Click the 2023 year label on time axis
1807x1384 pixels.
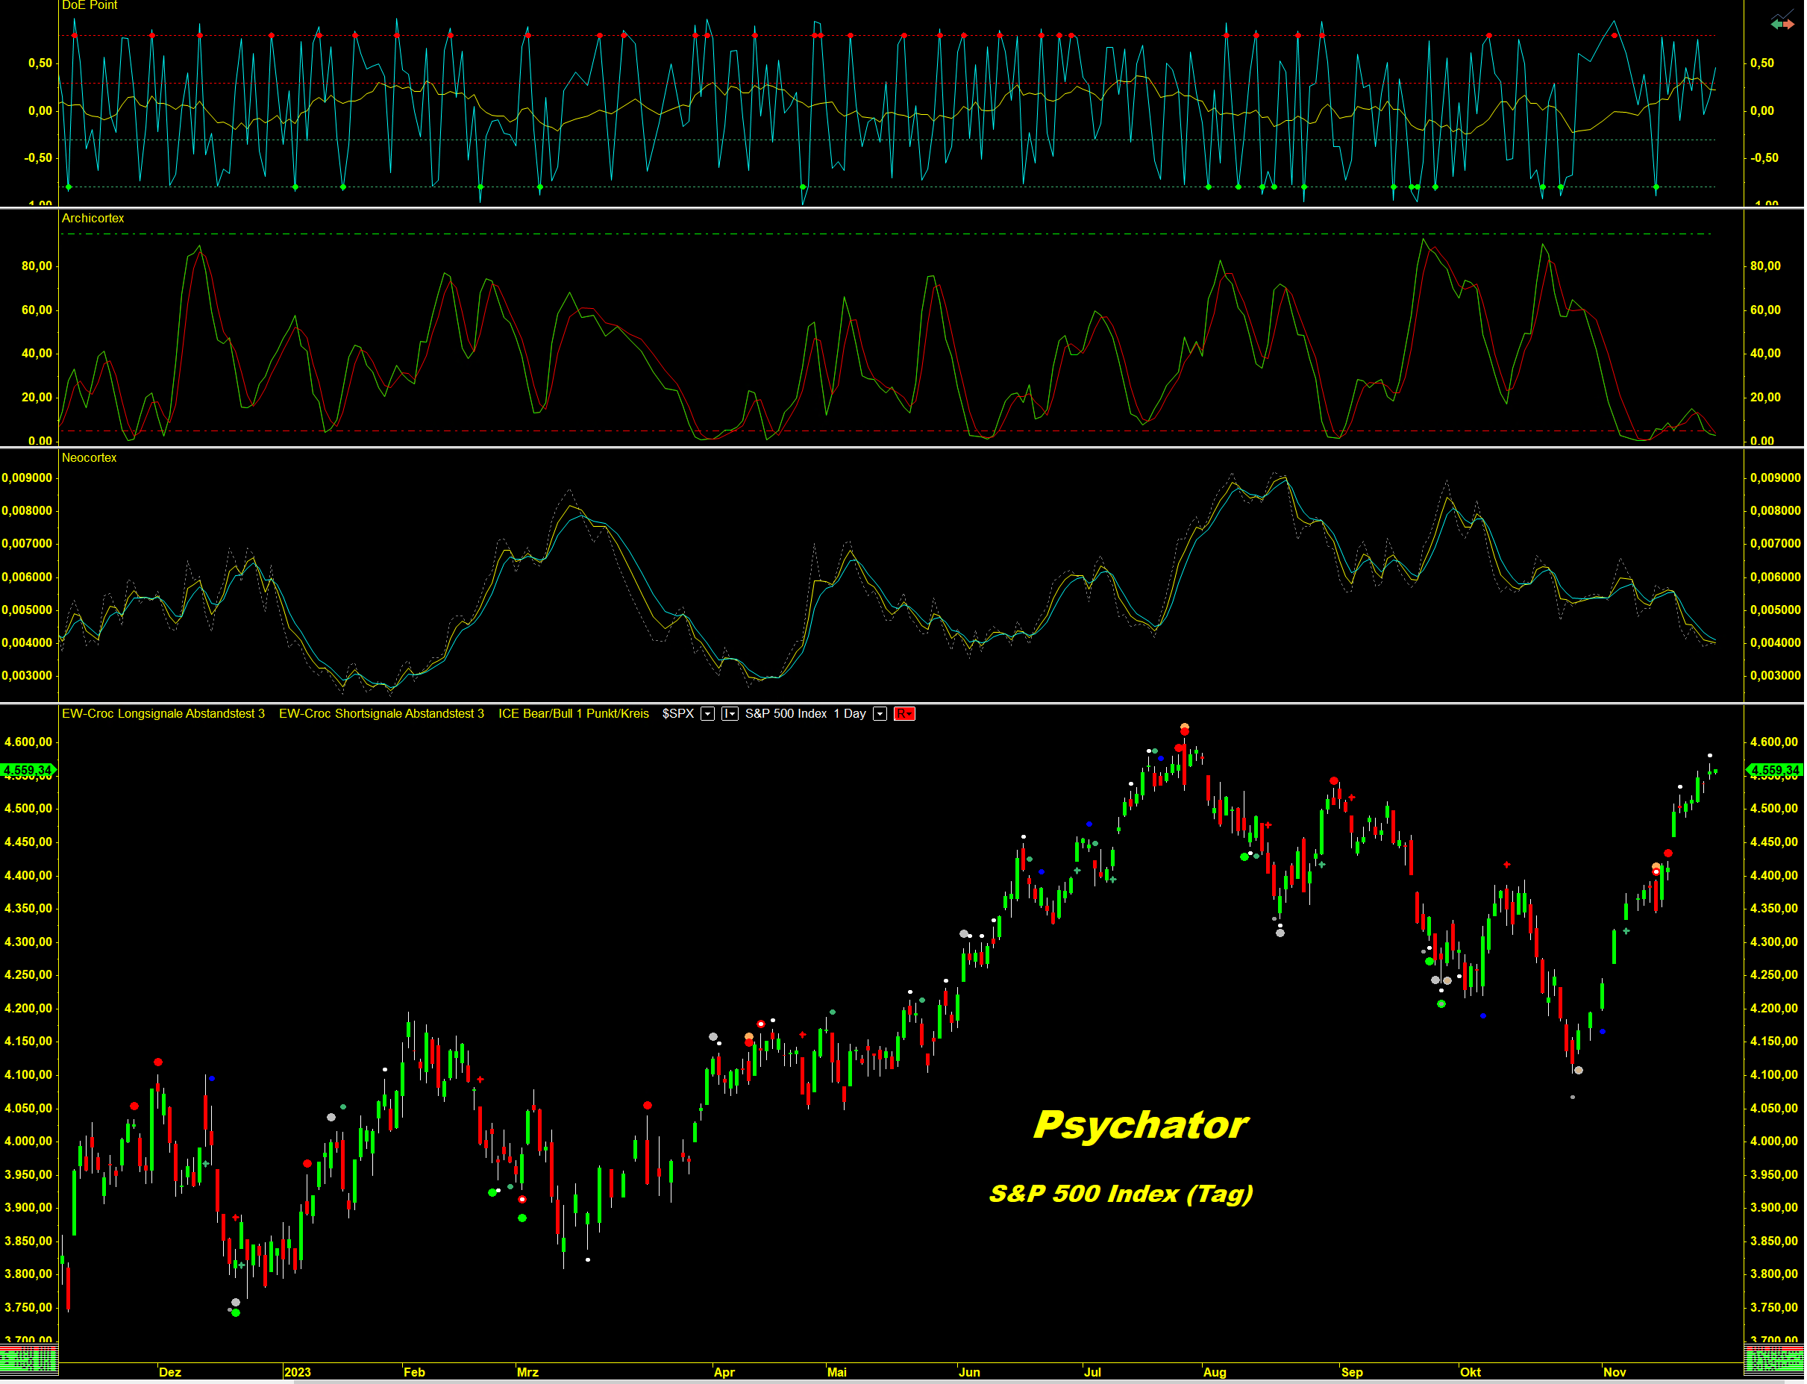pyautogui.click(x=298, y=1373)
